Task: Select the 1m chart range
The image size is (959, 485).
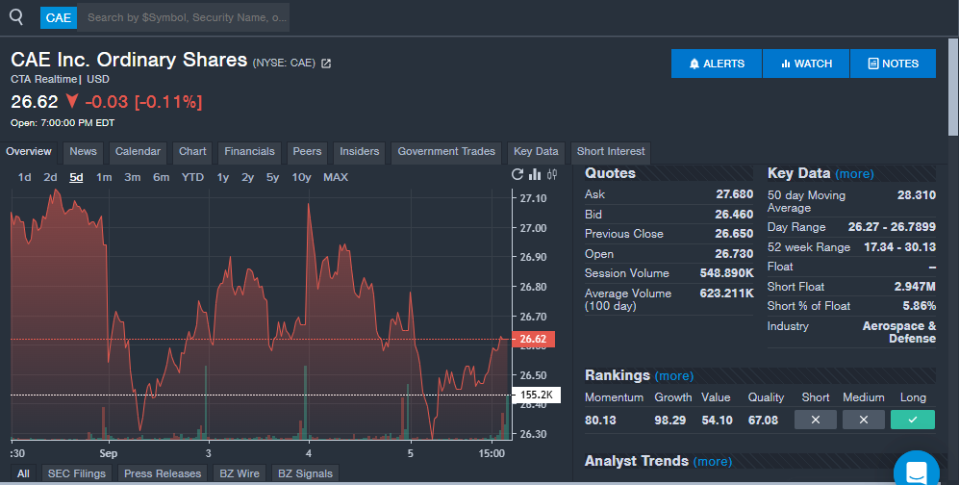Action: (x=104, y=177)
